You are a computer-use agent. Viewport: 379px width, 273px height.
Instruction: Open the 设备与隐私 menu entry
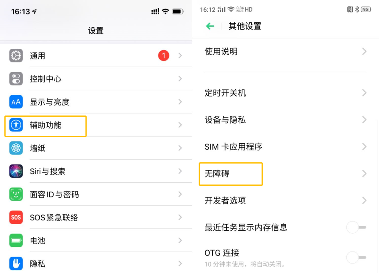tap(225, 120)
